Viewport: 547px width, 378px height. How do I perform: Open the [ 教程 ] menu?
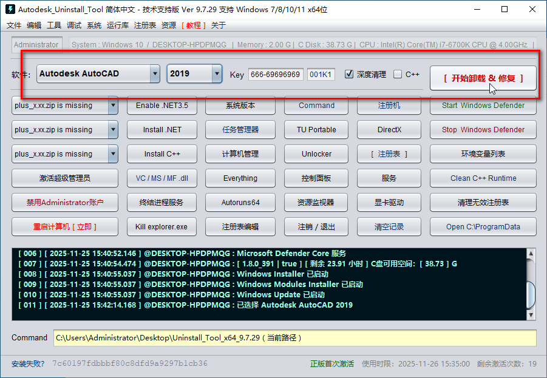click(194, 25)
